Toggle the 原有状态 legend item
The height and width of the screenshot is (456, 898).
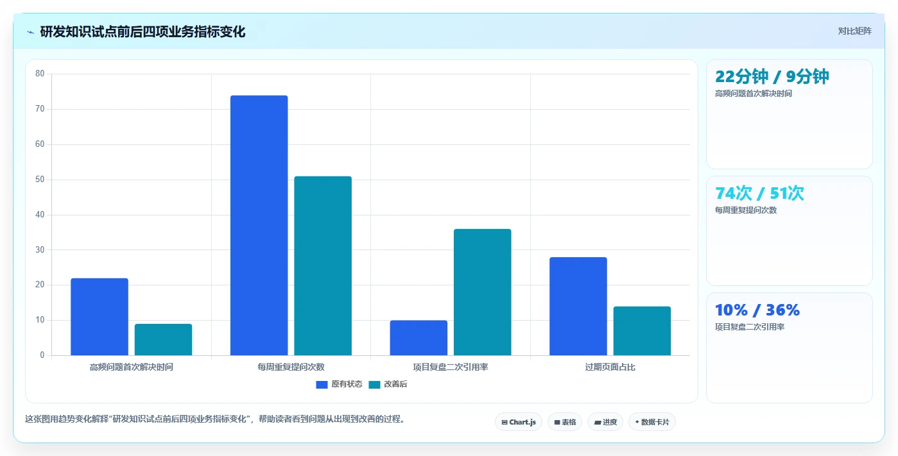pos(339,384)
